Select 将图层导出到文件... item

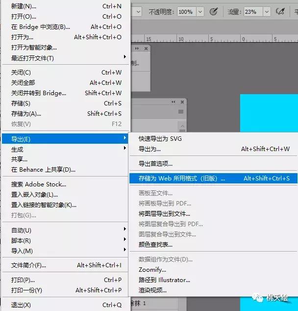213,213
